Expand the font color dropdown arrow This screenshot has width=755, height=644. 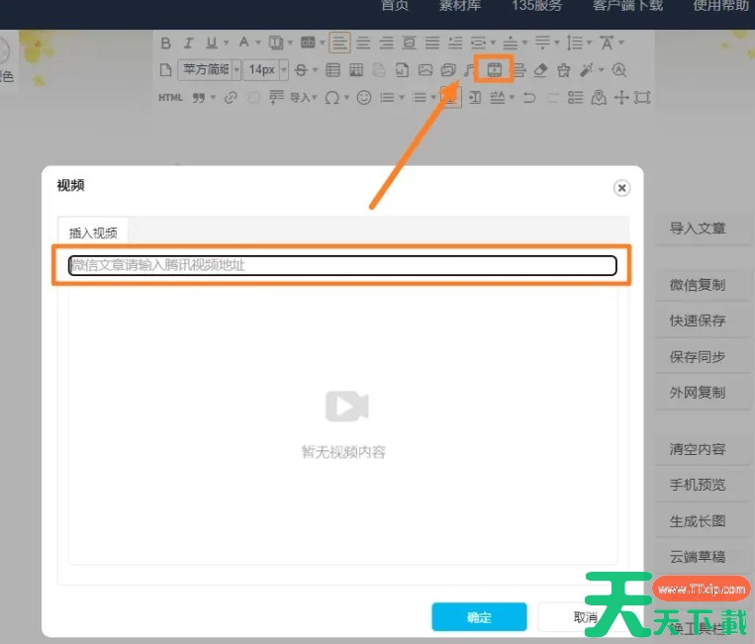click(256, 43)
